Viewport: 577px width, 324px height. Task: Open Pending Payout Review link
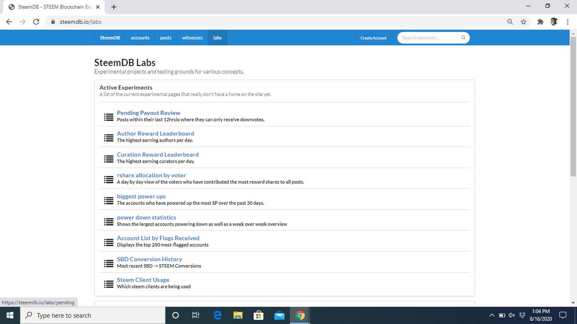[x=148, y=113]
